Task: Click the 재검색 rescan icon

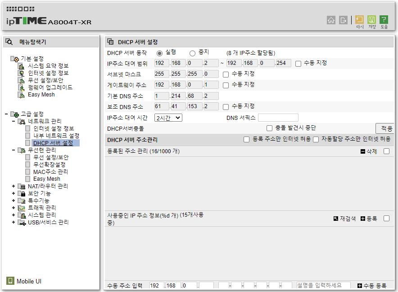Action: 336,219
